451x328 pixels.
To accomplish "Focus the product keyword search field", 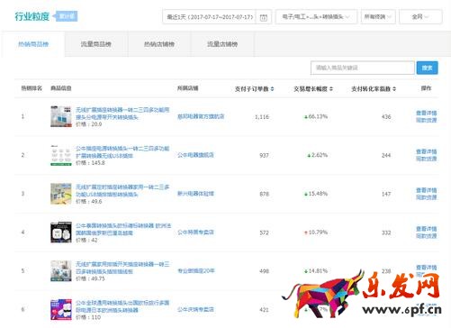I will [363, 68].
